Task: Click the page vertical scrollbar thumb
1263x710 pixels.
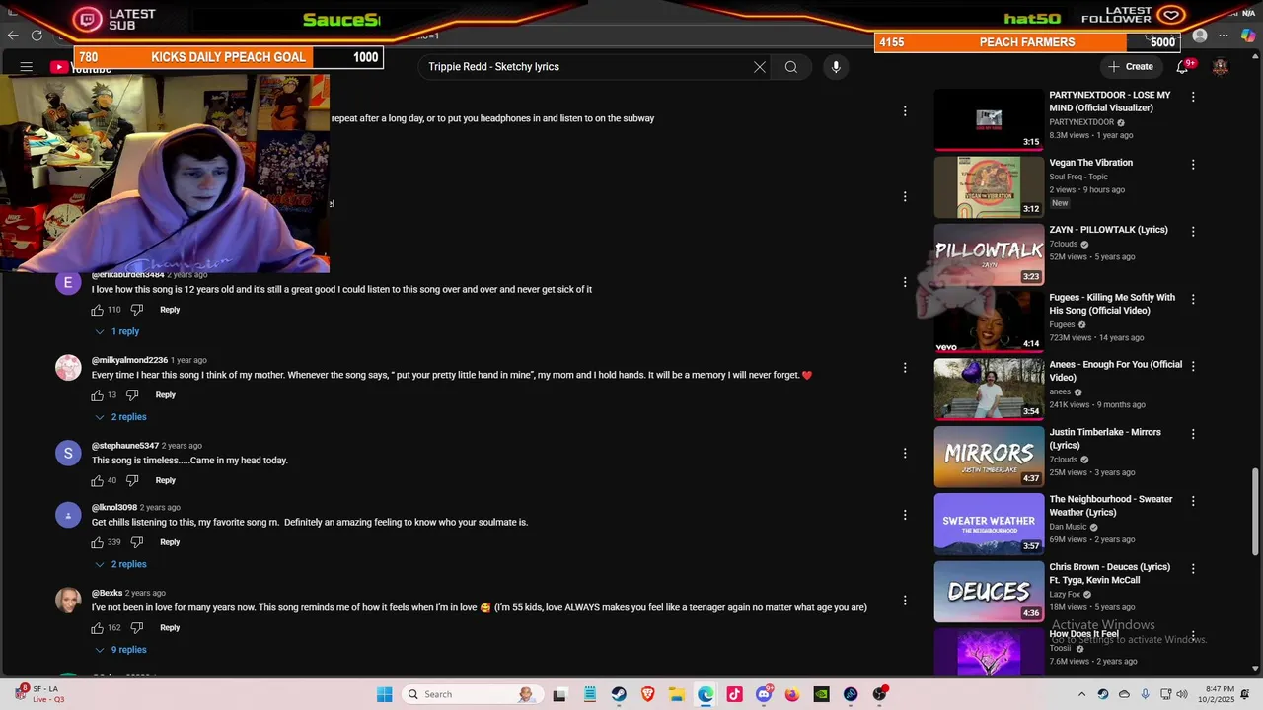Action: [x=1255, y=510]
